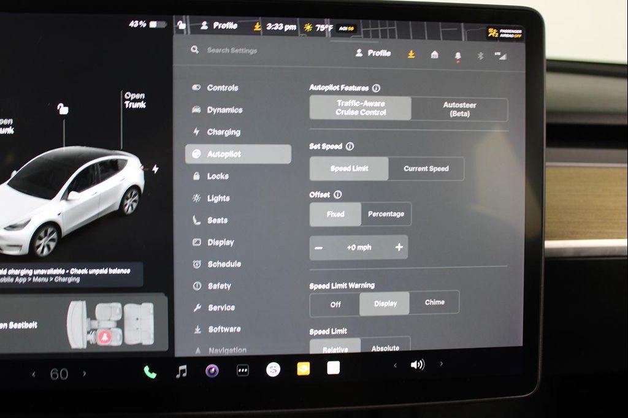Set Speed Limit Warning to Chime
Image resolution: width=628 pixels, height=418 pixels.
pos(435,302)
